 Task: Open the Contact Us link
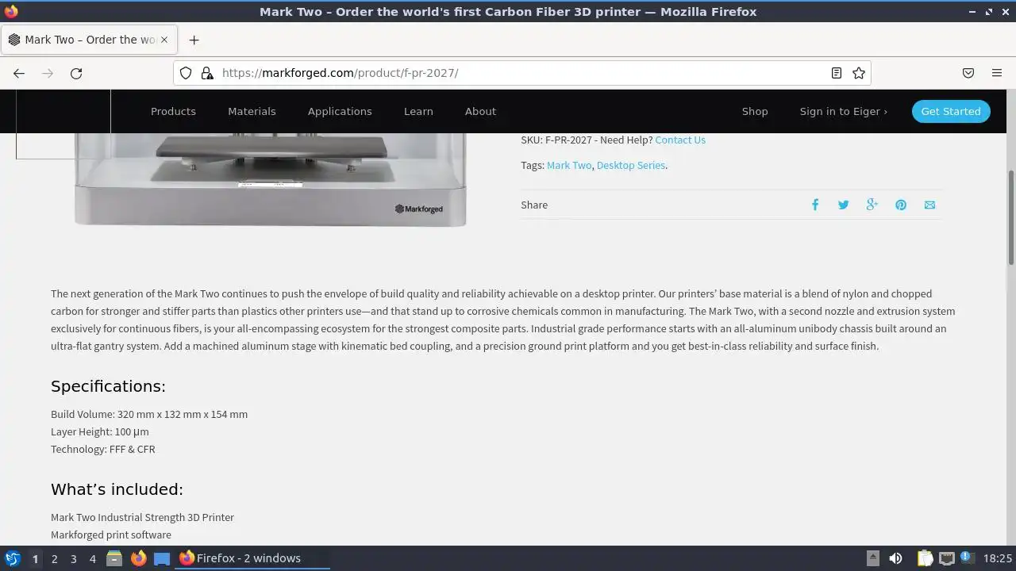680,140
